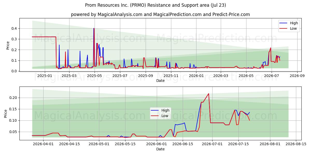Click the 'Price' y-axis label of bottom chart
The image size is (311, 155).
coord(6,113)
